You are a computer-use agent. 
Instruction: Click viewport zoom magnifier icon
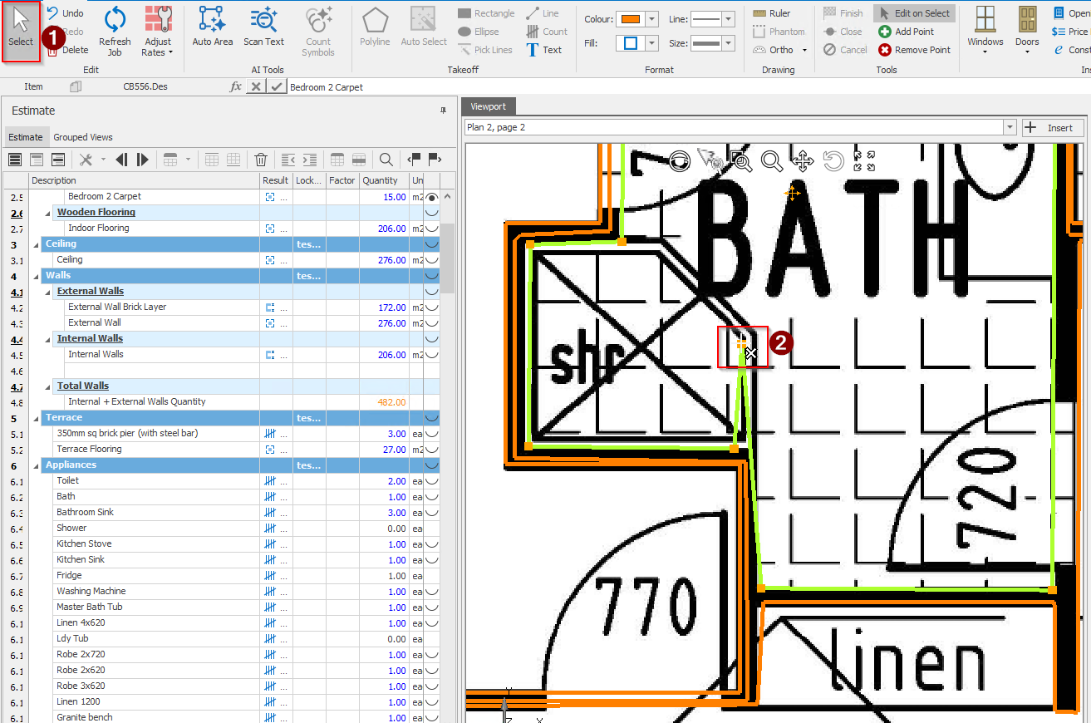(772, 161)
